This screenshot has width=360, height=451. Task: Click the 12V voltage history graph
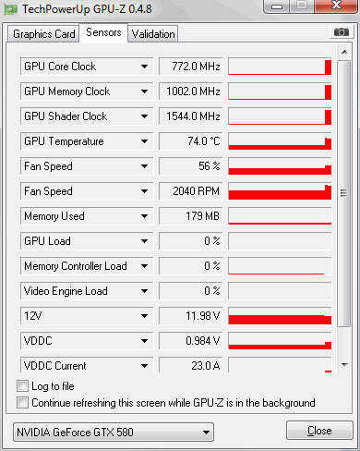280,316
